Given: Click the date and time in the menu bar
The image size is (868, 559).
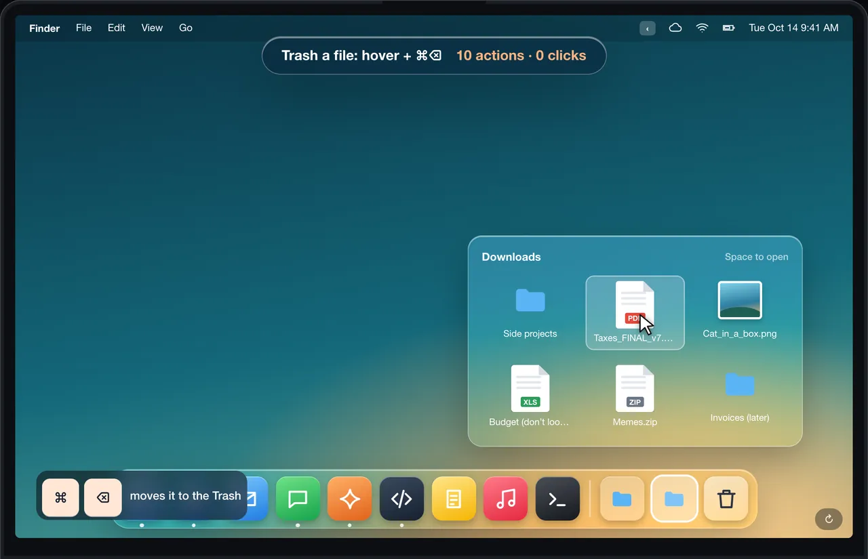Looking at the screenshot, I should click(x=793, y=28).
